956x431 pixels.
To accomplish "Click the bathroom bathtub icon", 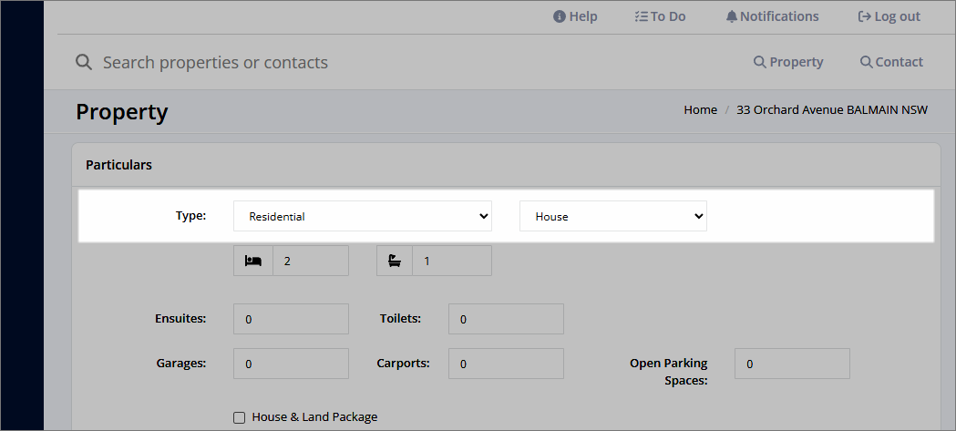I will click(395, 261).
